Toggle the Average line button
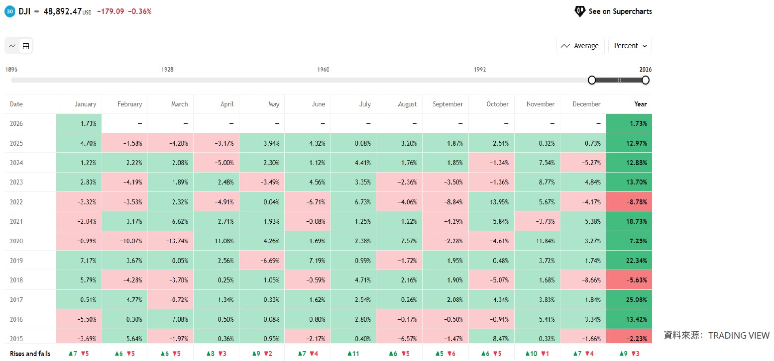The width and height of the screenshot is (774, 361). 580,46
